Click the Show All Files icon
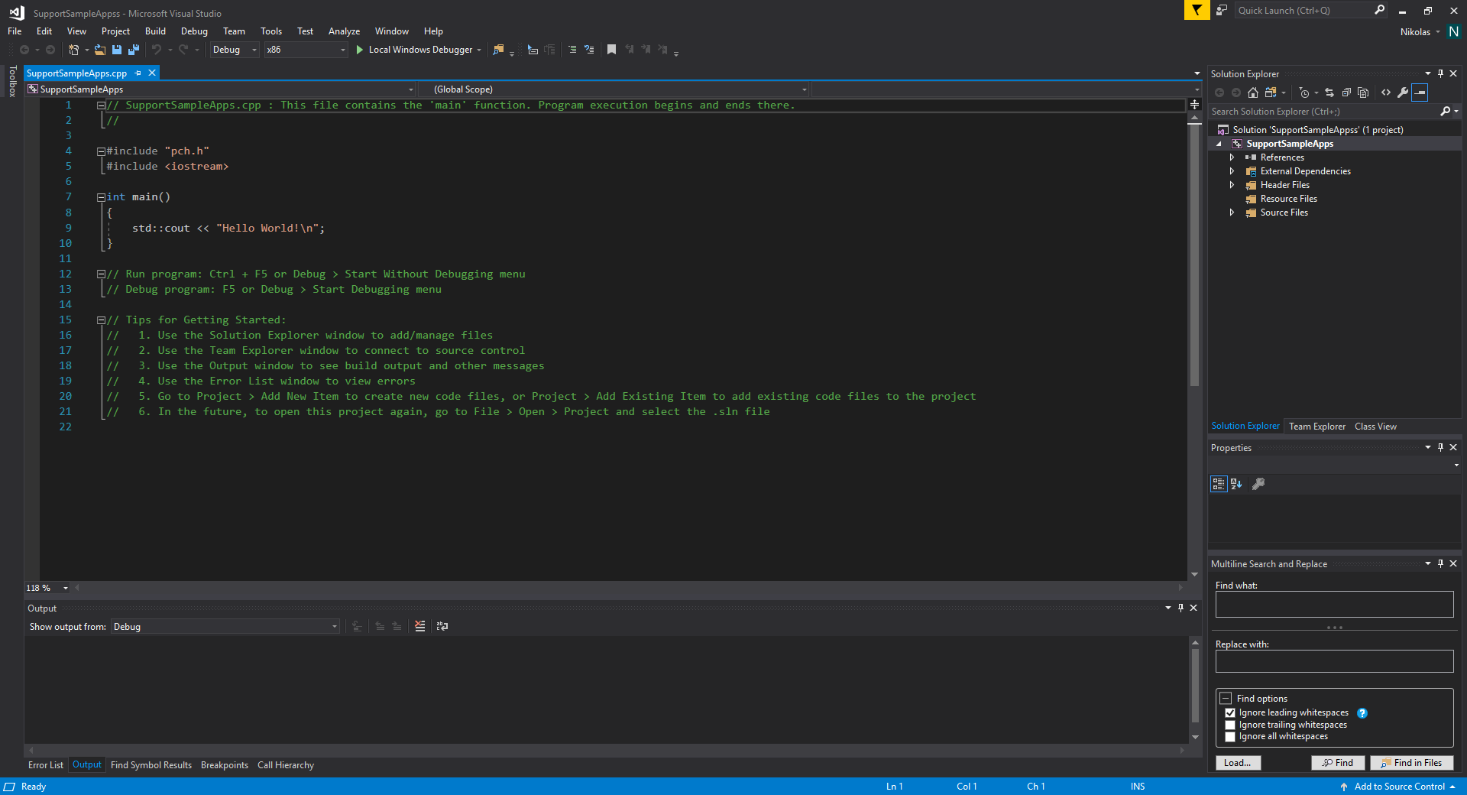 1363,92
